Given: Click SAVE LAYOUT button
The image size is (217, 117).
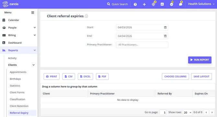Looking at the screenshot, I should 201,76.
